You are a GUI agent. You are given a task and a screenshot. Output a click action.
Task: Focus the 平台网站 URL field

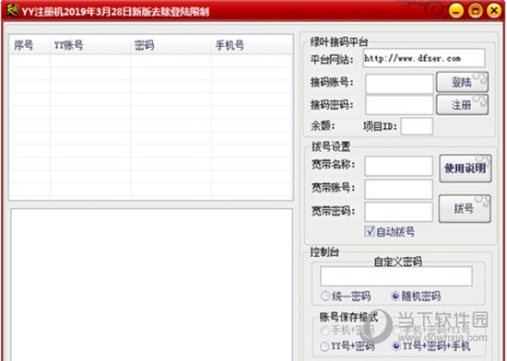click(424, 58)
